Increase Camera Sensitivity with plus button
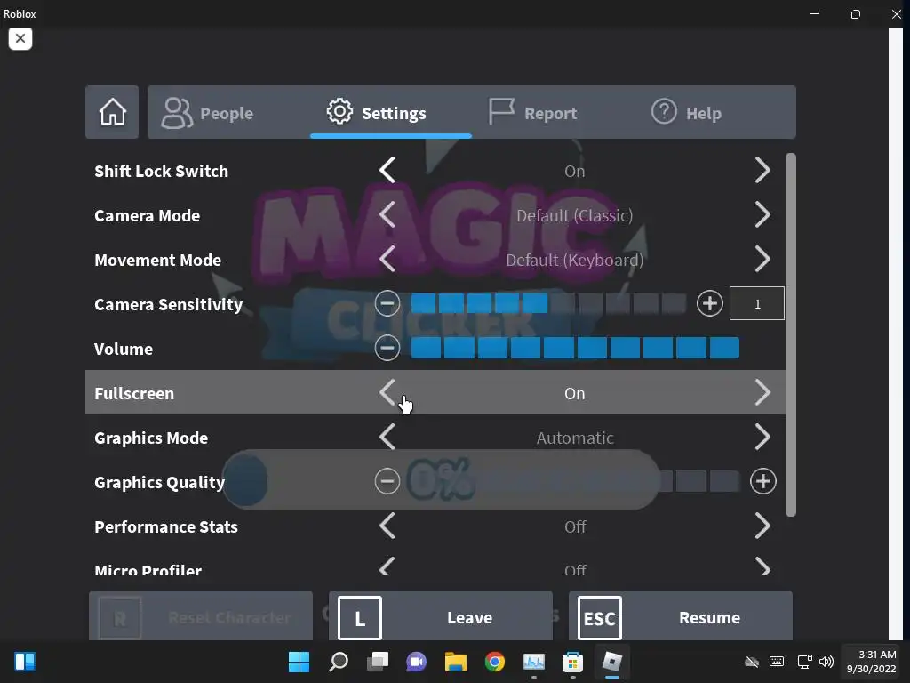The image size is (910, 683). pos(710,303)
